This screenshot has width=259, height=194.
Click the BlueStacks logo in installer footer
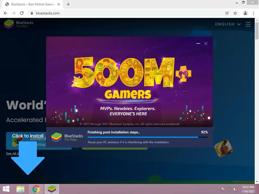(67, 137)
